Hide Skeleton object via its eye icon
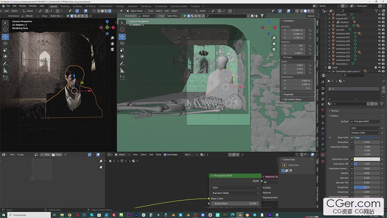This screenshot has height=218, width=387. [x=379, y=22]
